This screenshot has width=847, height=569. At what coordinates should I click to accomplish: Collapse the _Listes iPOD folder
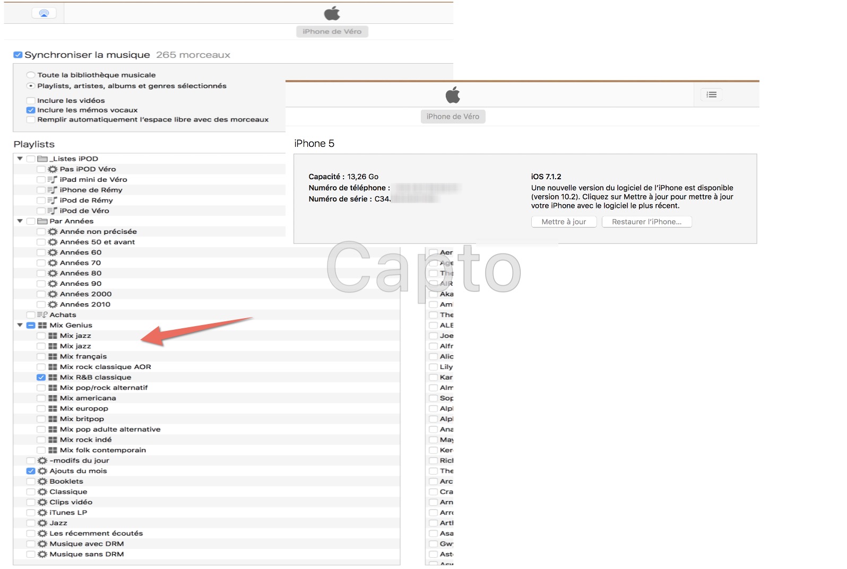tap(20, 159)
